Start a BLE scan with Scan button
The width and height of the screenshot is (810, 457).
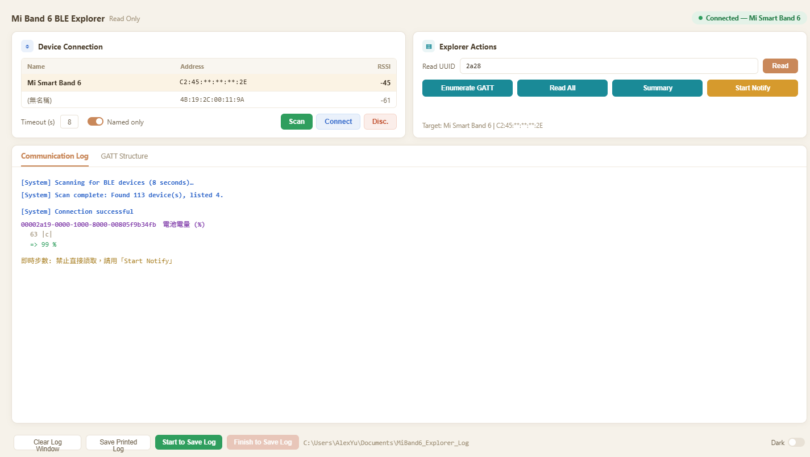[297, 122]
